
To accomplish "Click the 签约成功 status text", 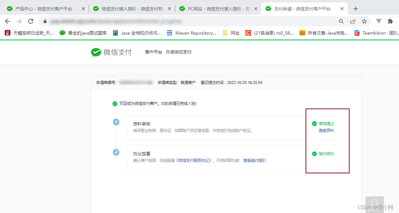I will (x=326, y=154).
